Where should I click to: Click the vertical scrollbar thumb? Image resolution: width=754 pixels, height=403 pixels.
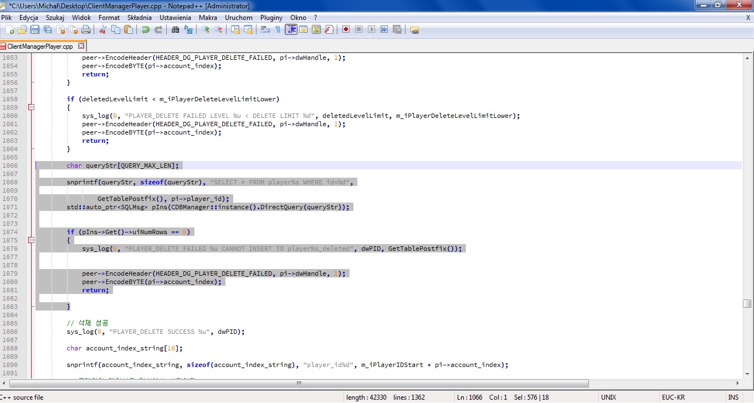click(x=747, y=303)
